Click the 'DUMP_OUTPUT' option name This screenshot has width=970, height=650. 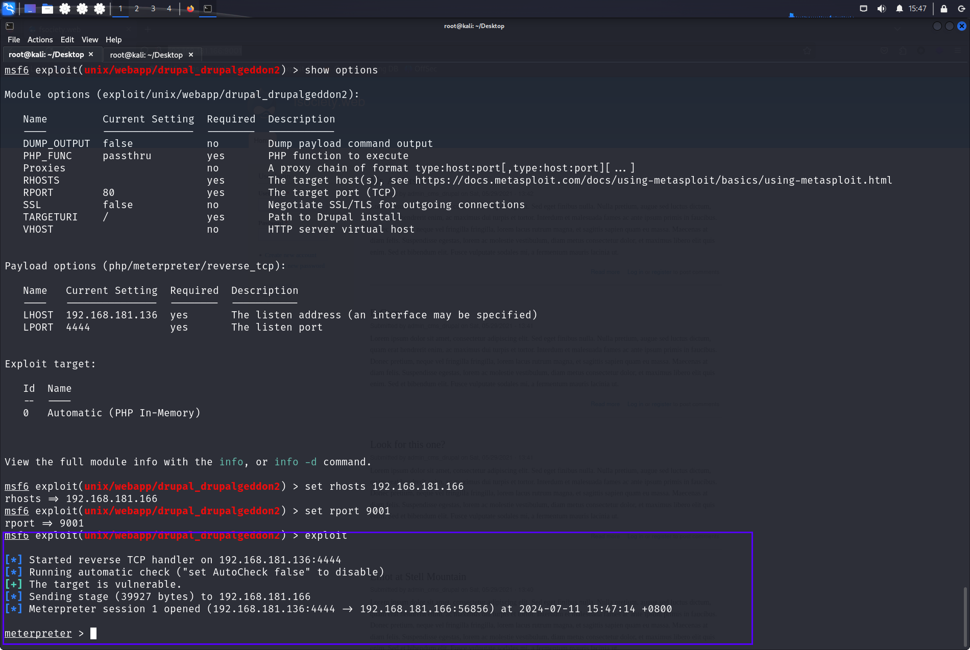click(x=57, y=144)
